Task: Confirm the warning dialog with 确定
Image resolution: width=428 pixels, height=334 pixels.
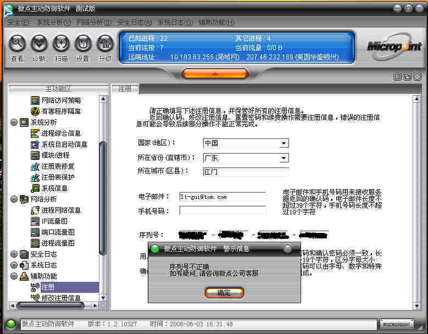Action: pos(224,292)
